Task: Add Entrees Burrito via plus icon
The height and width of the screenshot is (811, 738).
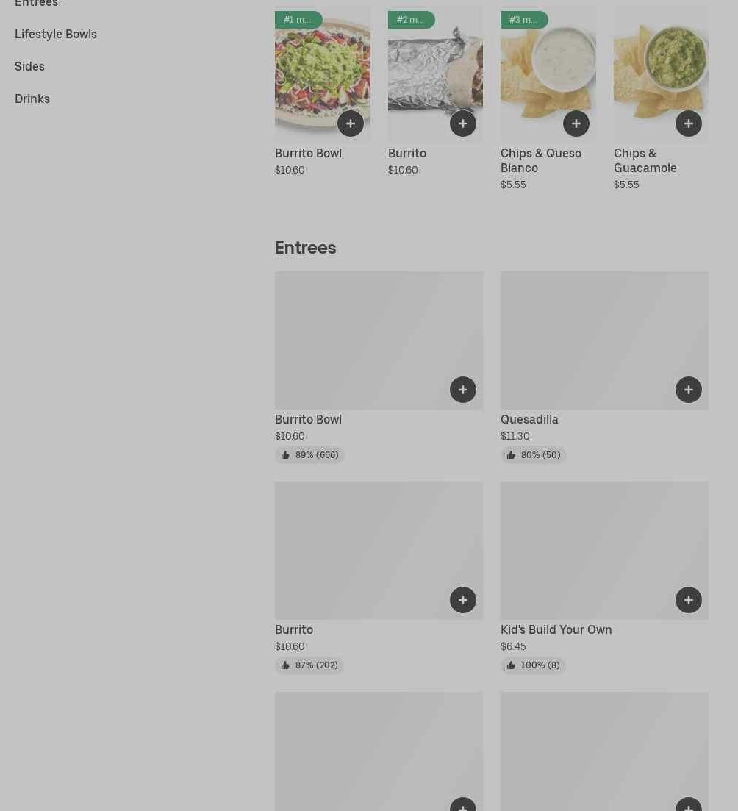Action: pos(463,600)
